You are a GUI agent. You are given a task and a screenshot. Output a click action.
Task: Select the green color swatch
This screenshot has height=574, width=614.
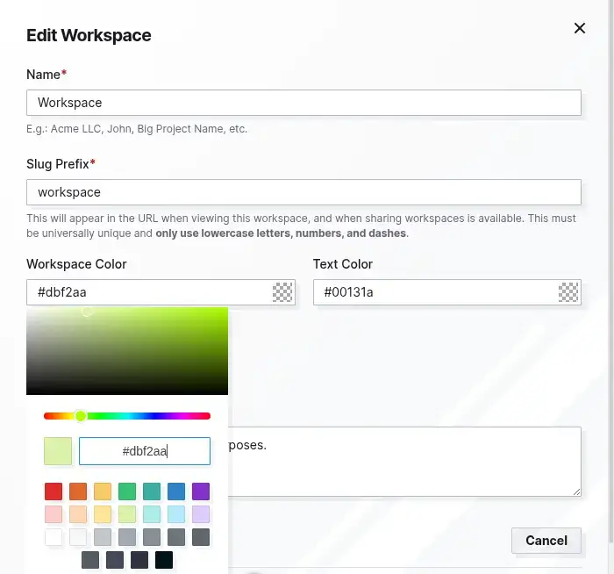(x=127, y=491)
